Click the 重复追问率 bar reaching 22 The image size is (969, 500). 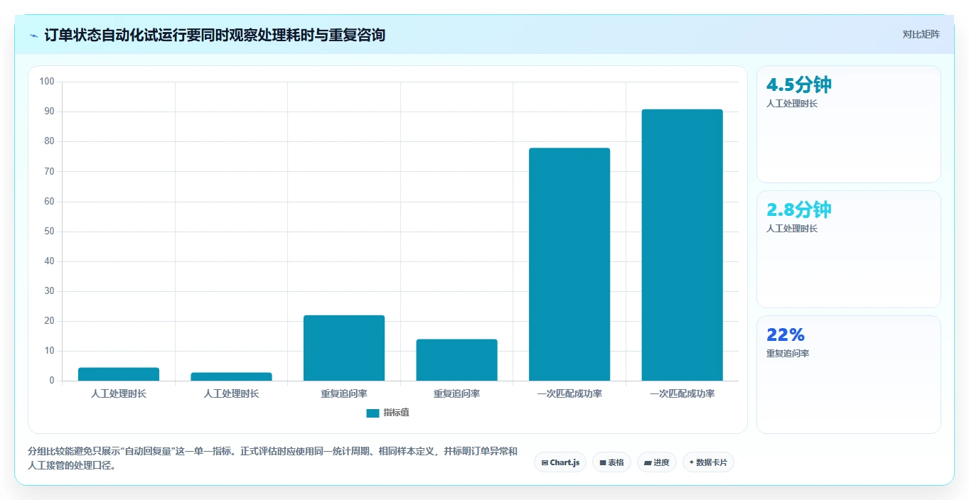tap(344, 348)
